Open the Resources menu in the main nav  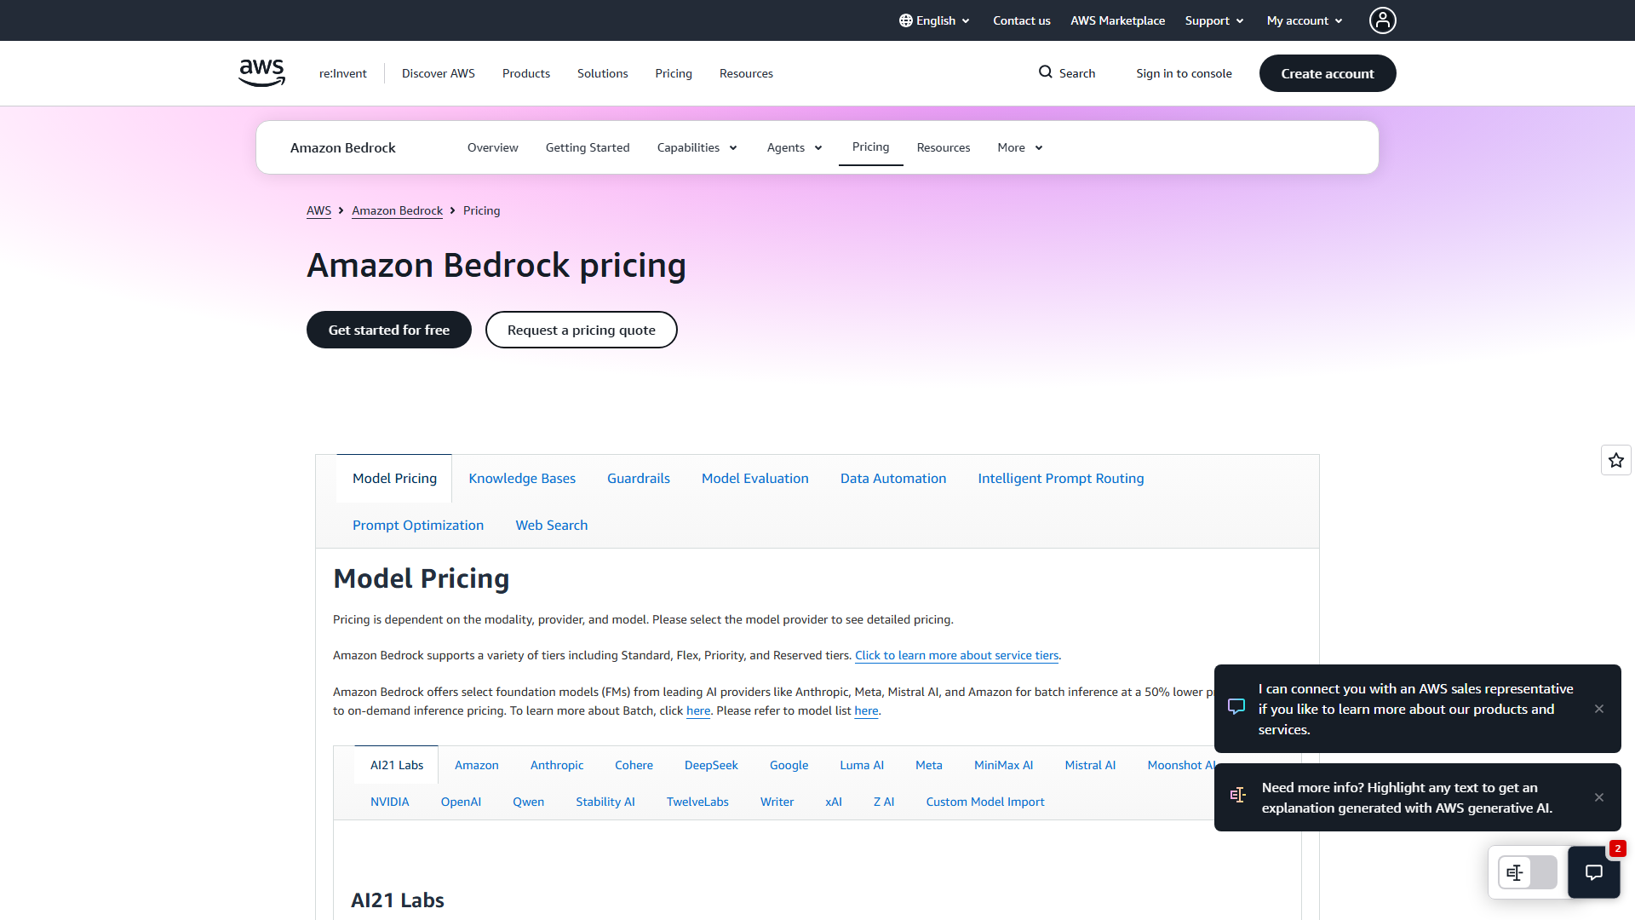coord(746,73)
